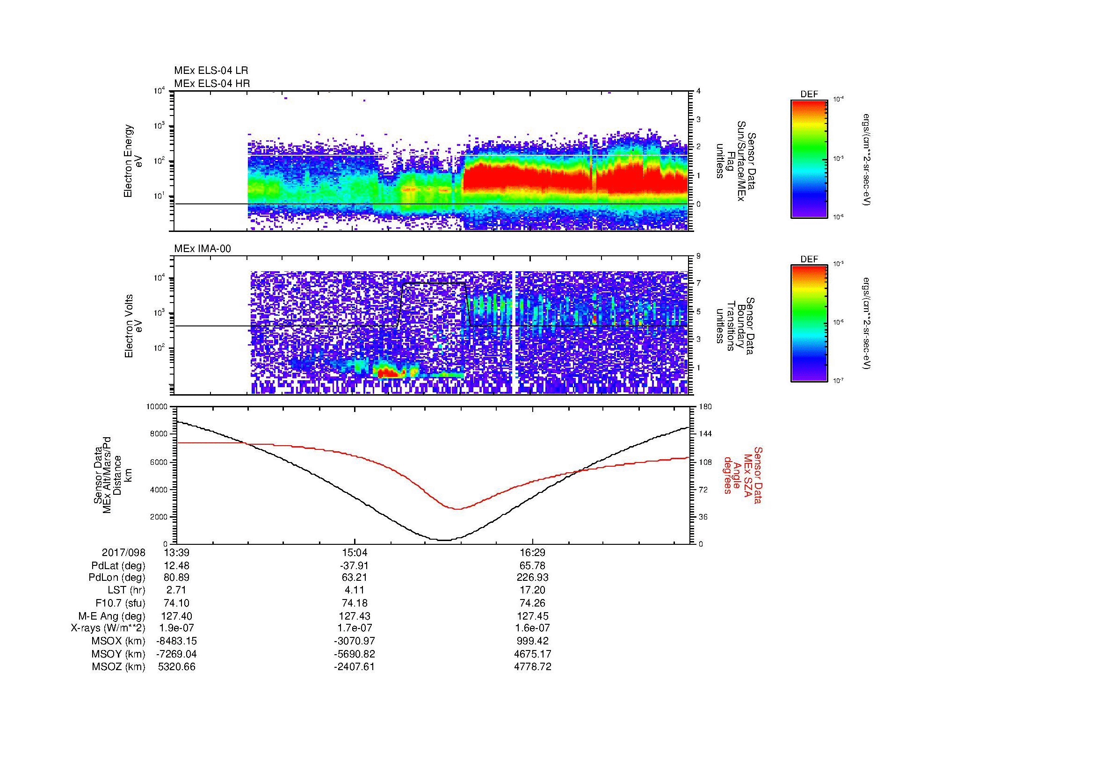
Task: Click the 'MEx ELS-04 LR' title label
Action: pyautogui.click(x=211, y=71)
